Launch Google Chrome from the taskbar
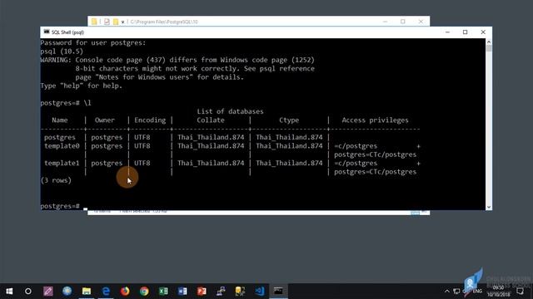 [144, 292]
